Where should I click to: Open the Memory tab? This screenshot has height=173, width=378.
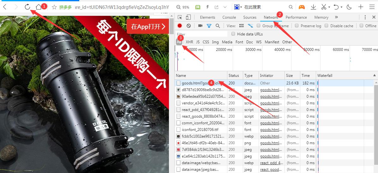pyautogui.click(x=321, y=17)
